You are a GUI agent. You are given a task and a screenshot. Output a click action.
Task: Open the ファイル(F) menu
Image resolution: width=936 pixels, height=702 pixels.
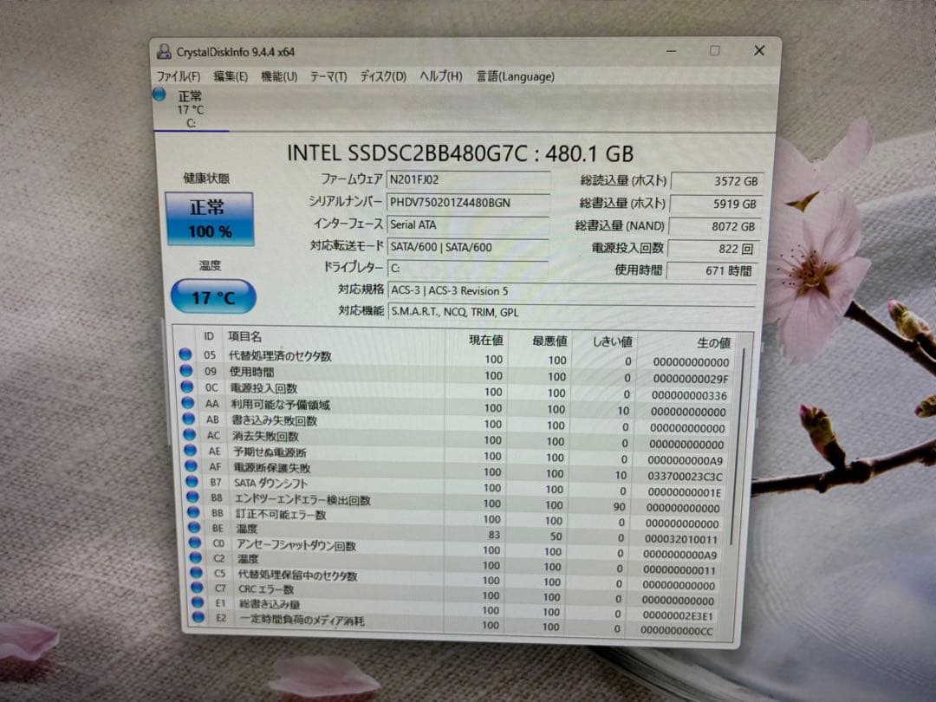(178, 76)
